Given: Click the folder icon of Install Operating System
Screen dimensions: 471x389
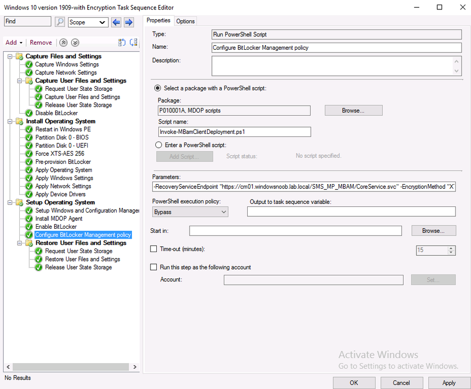Looking at the screenshot, I should tap(20, 121).
